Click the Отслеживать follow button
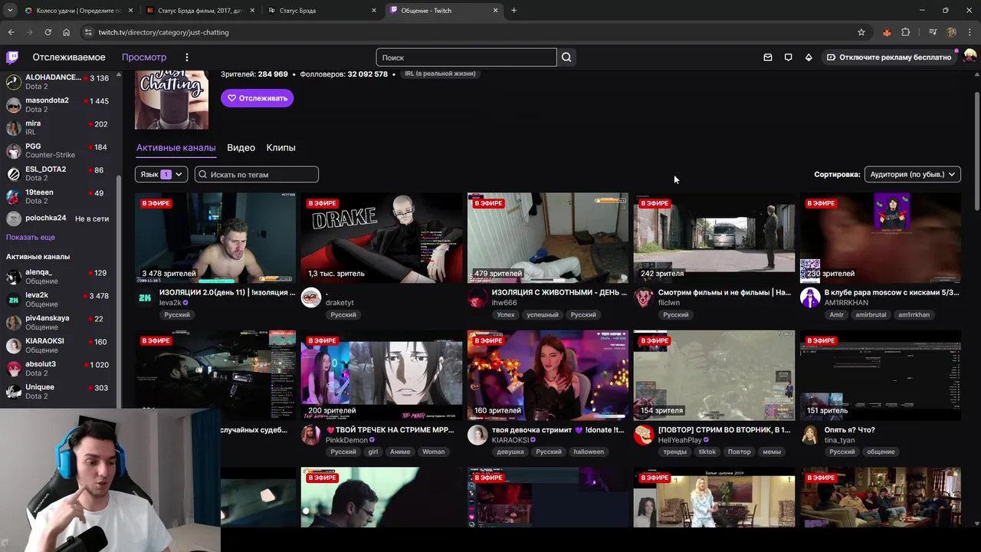This screenshot has height=552, width=981. pos(257,98)
